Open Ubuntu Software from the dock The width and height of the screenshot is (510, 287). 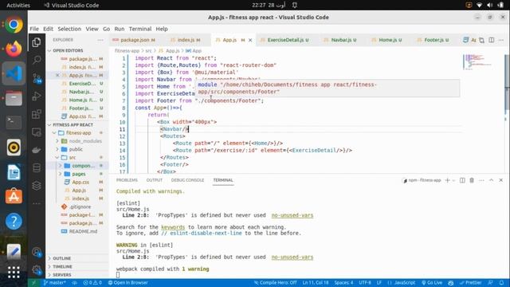tap(14, 196)
